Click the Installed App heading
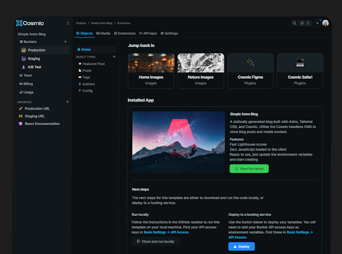The image size is (342, 254). pyautogui.click(x=140, y=100)
